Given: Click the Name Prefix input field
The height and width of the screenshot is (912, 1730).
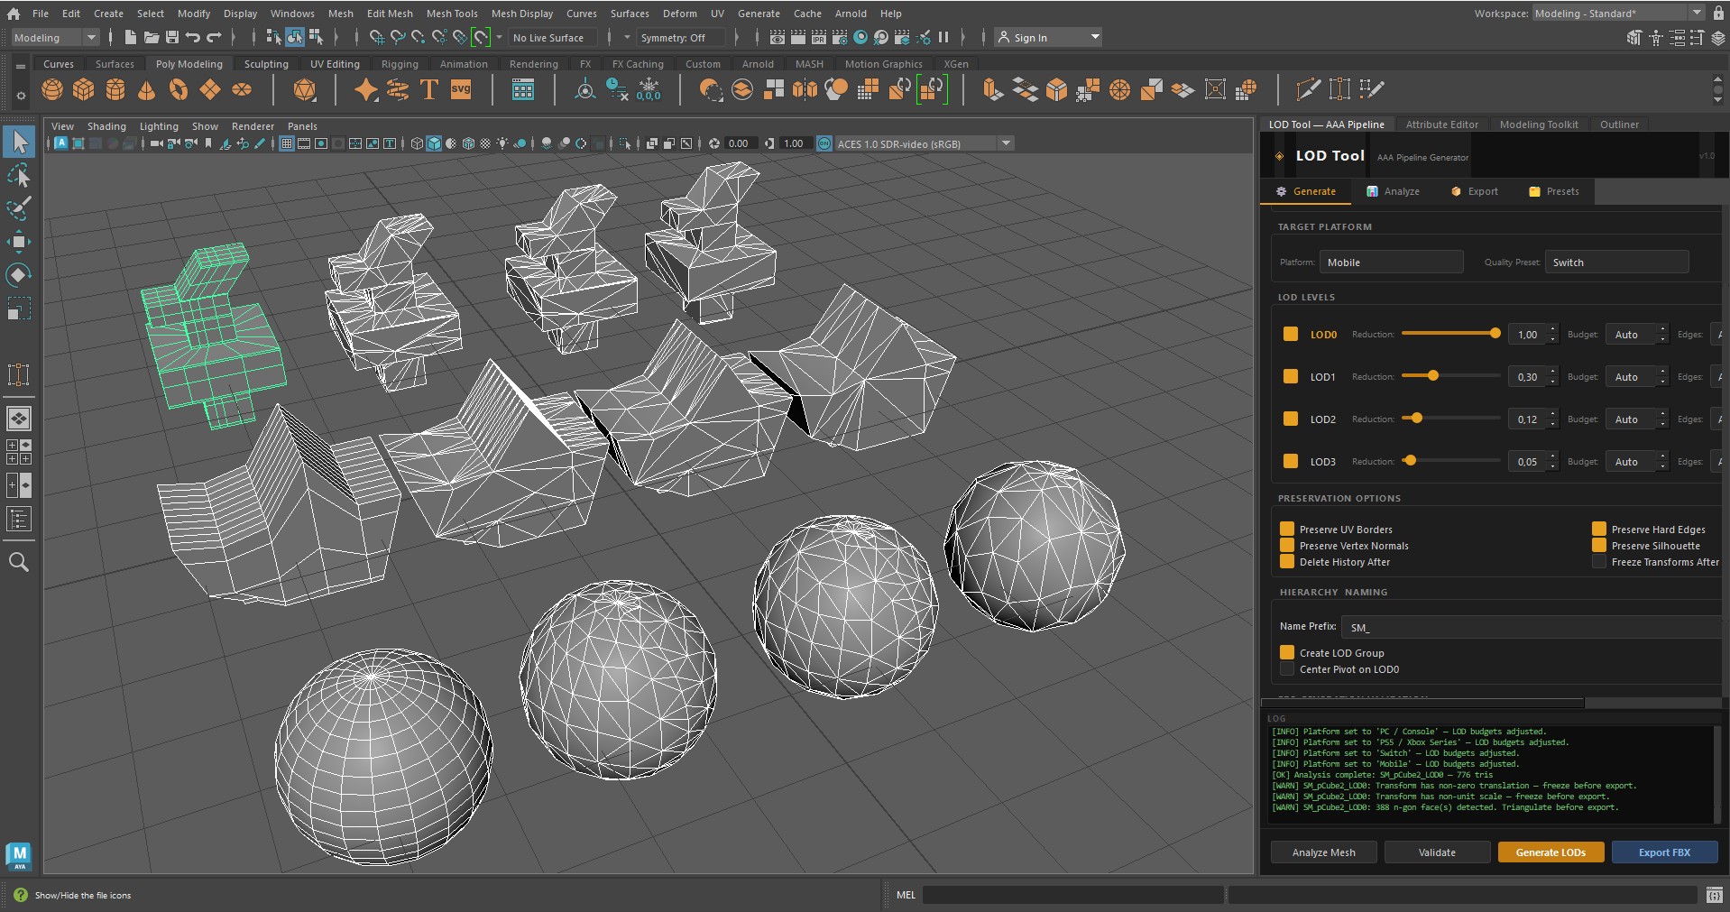Looking at the screenshot, I should point(1532,627).
